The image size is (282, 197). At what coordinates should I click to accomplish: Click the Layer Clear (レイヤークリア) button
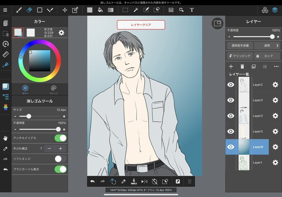click(141, 25)
